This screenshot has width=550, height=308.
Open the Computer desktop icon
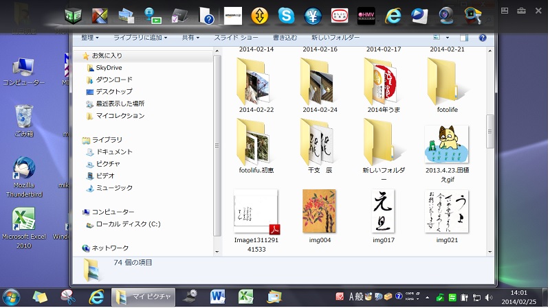24,72
